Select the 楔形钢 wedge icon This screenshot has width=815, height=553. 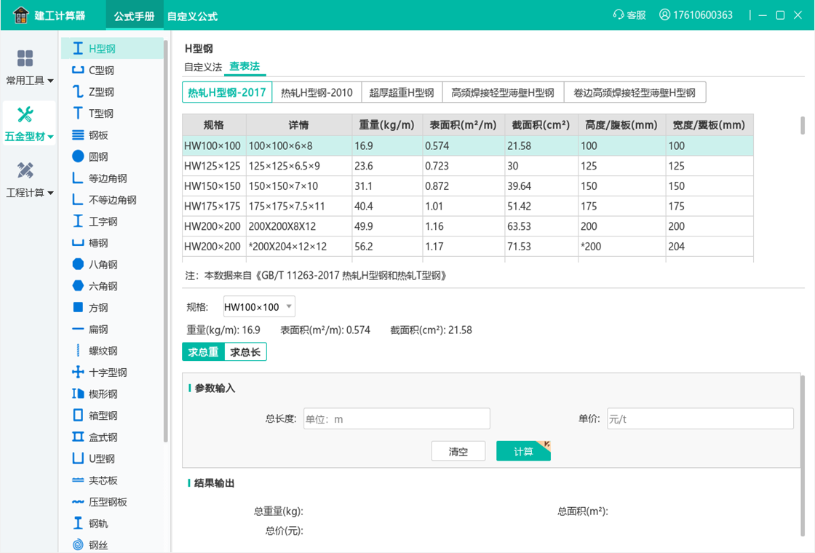pos(77,394)
